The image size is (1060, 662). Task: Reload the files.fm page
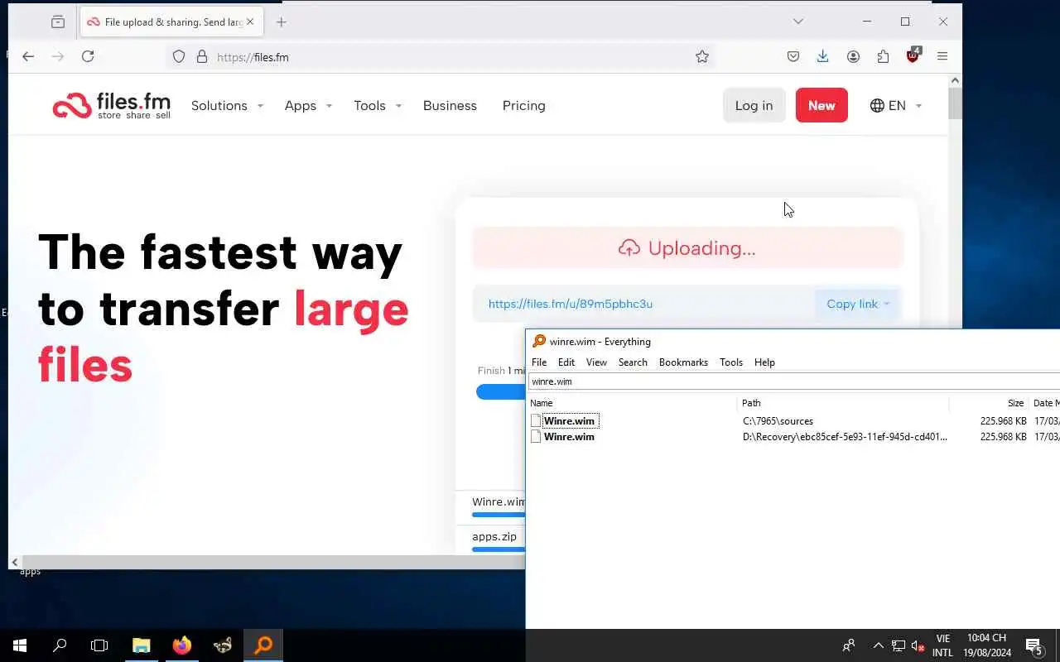(x=88, y=56)
